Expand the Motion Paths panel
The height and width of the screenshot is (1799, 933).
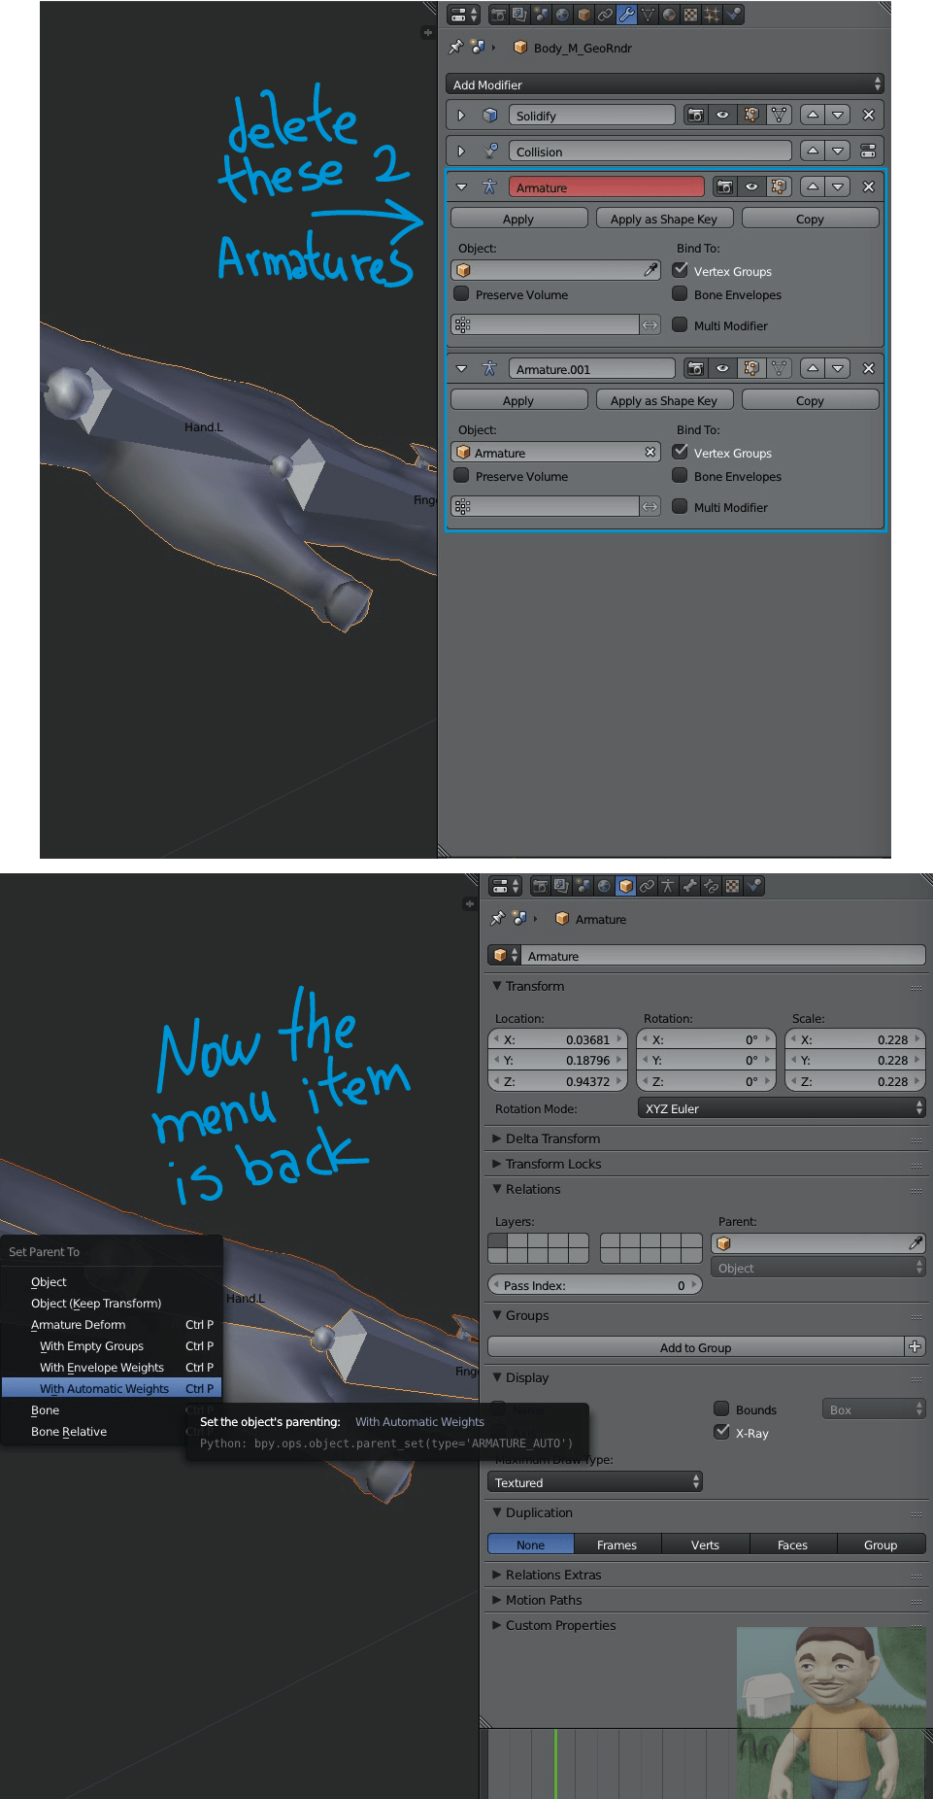544,1600
